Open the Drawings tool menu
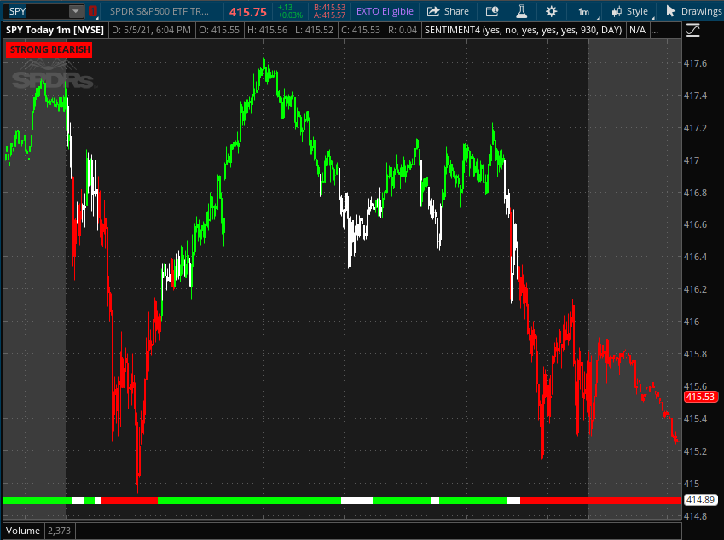724x540 pixels. pyautogui.click(x=693, y=11)
